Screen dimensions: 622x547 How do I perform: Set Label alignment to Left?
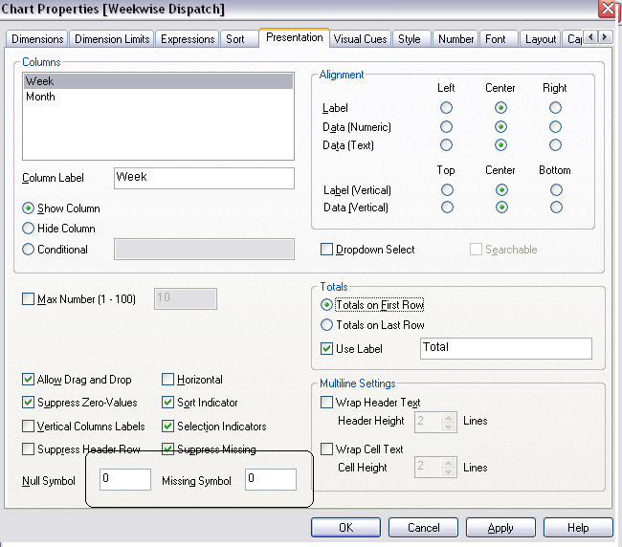(x=446, y=108)
